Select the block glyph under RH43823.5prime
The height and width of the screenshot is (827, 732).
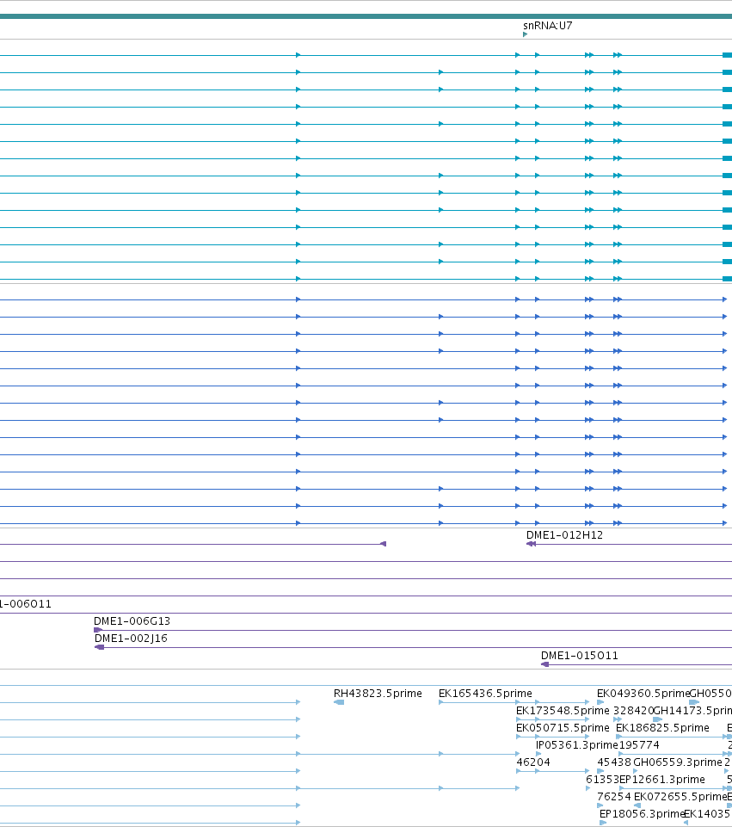(339, 702)
